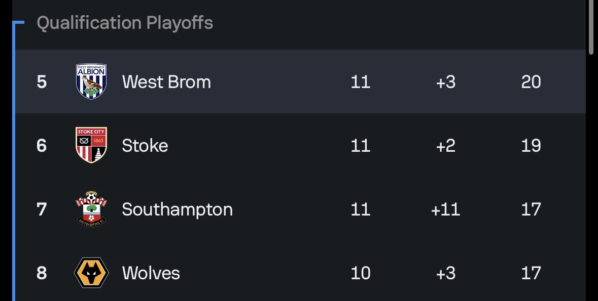Click West Brom's 20 points value

click(x=531, y=82)
